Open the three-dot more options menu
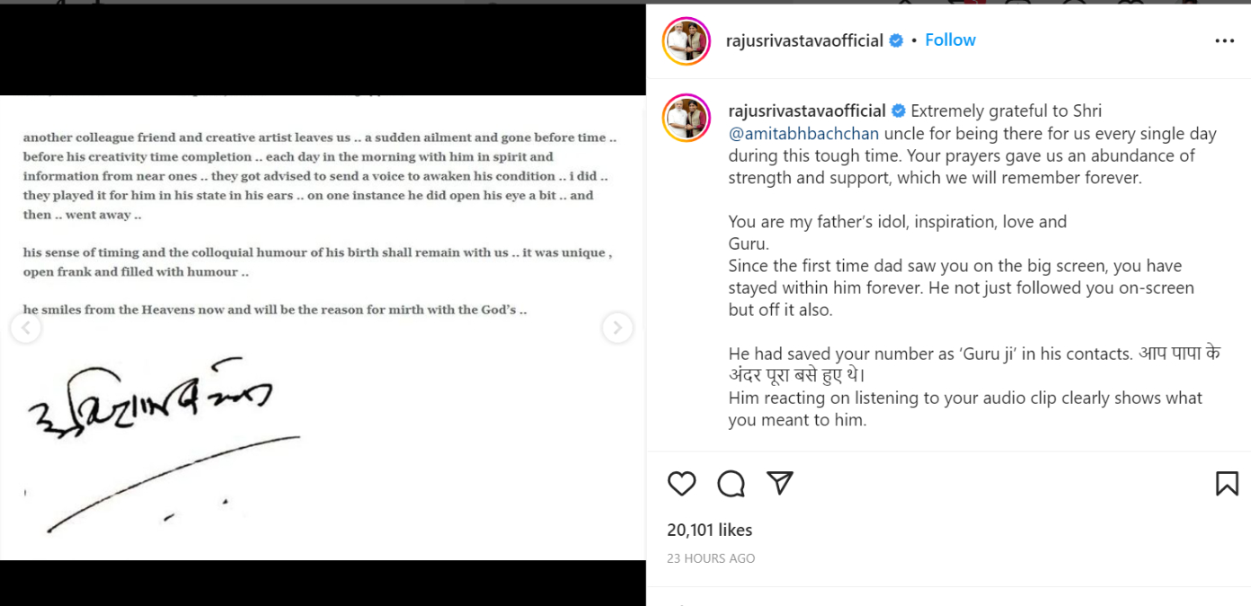Viewport: 1251px width, 606px height. click(x=1224, y=41)
